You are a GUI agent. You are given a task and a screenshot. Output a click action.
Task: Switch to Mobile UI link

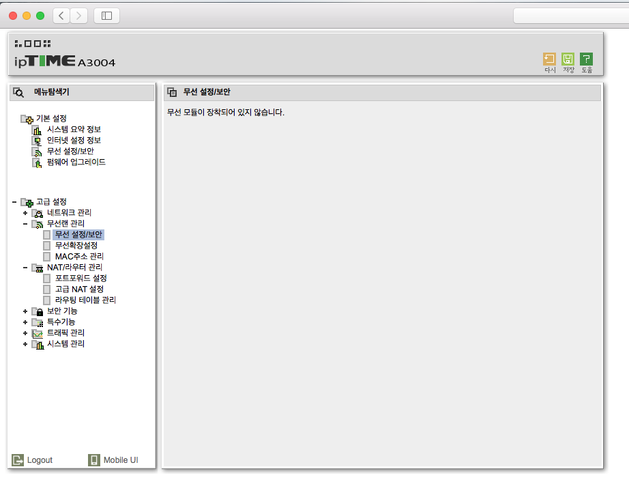click(121, 460)
